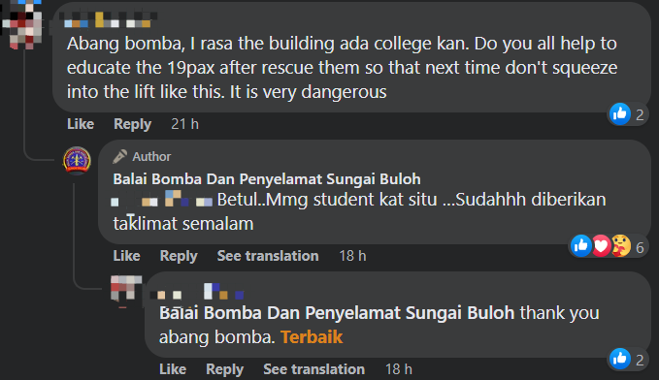Open the pixelated avatar of the top commenter

click(x=22, y=24)
